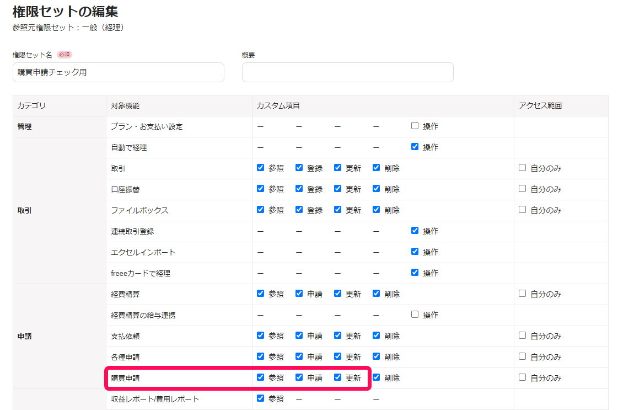Toggle 参照 checkbox for 支払依頼

[x=260, y=335]
